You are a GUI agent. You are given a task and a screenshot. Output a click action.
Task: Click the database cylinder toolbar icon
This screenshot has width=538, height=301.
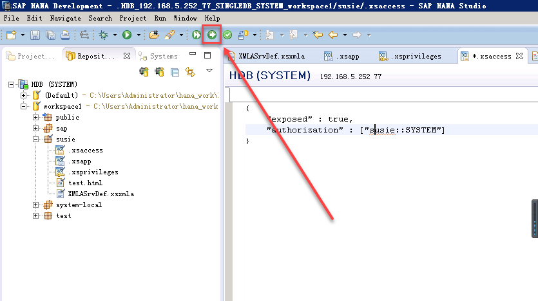(x=243, y=35)
